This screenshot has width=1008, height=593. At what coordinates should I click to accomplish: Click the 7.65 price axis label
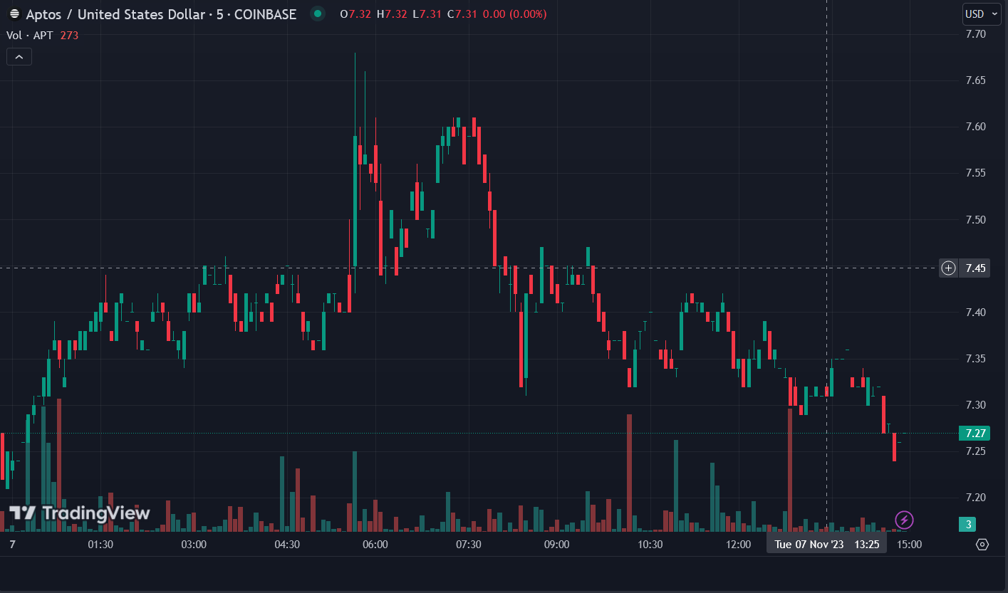[x=975, y=80]
